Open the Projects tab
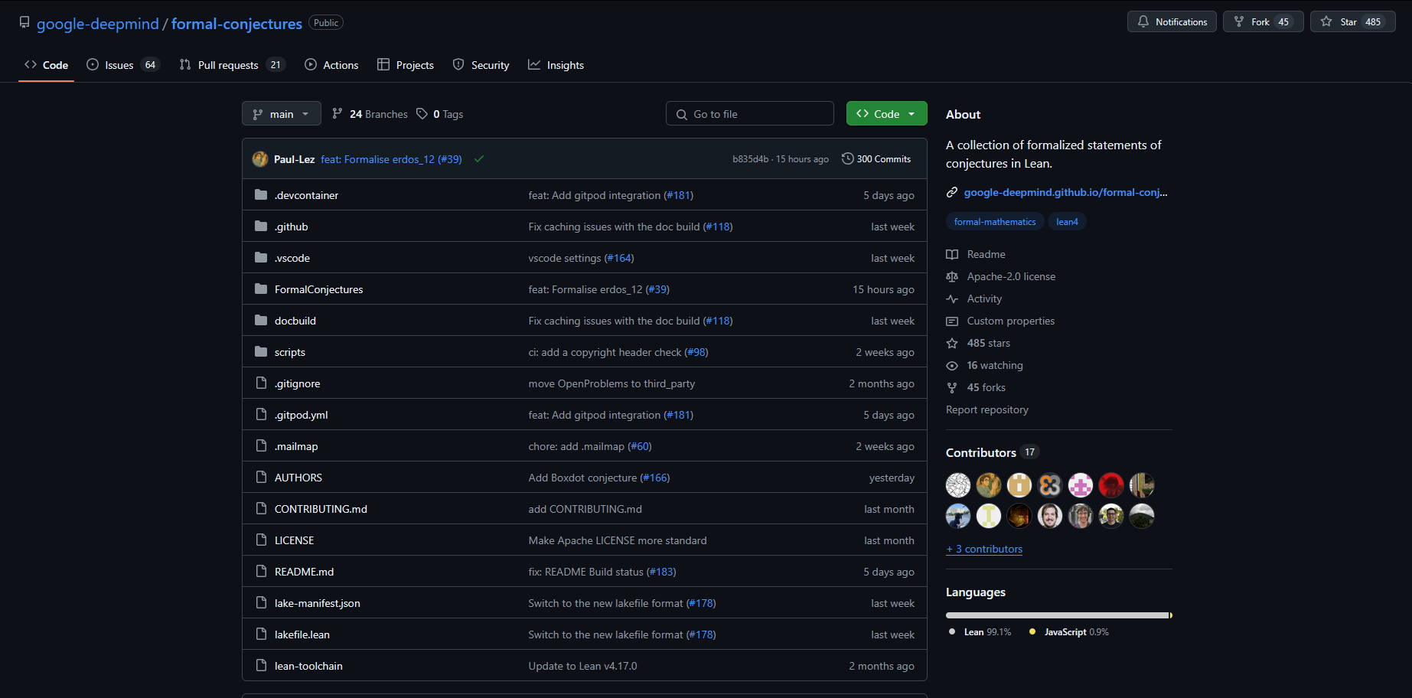1412x698 pixels. pos(406,65)
